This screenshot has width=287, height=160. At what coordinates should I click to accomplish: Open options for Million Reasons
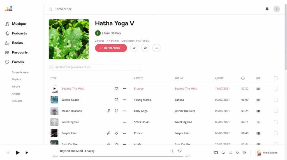point(124,111)
